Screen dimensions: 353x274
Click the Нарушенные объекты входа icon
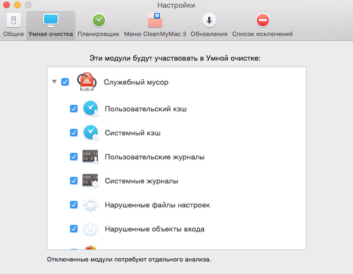90,229
